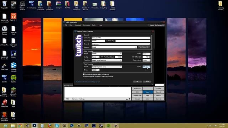This screenshot has height=128, width=228.
Task: Open the Resolution dropdown
Action: click(x=107, y=60)
